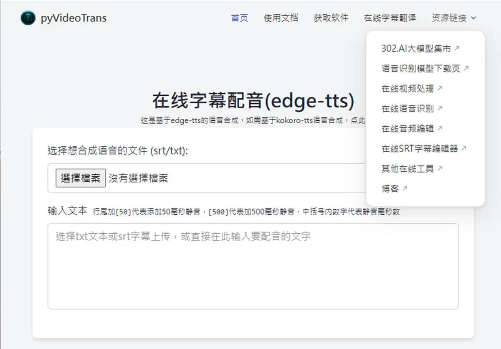Open the 资源链接 menu label
Viewport: 501px width, 349px height.
pos(449,18)
